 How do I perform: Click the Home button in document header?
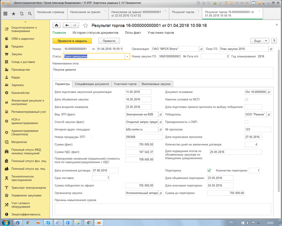pos(56,25)
